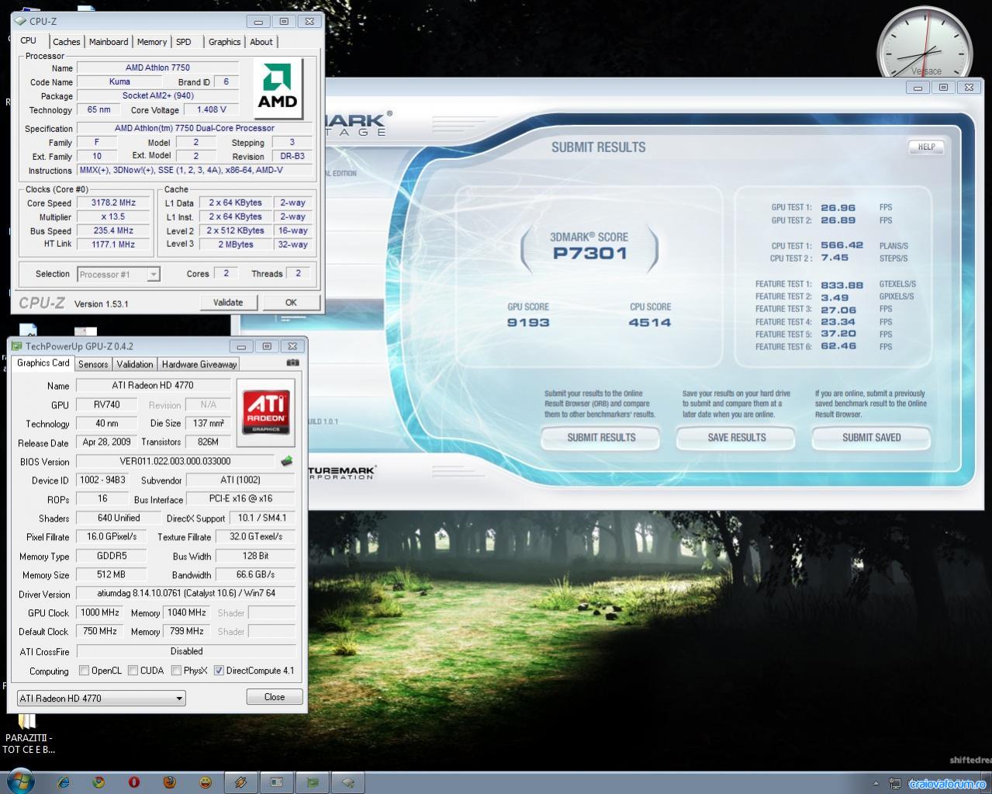Toggle the DirectCompute 4.1 checkbox
Image resolution: width=992 pixels, height=794 pixels.
(219, 671)
